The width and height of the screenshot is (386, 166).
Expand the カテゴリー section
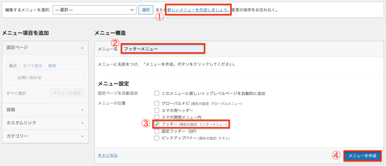tap(82, 136)
